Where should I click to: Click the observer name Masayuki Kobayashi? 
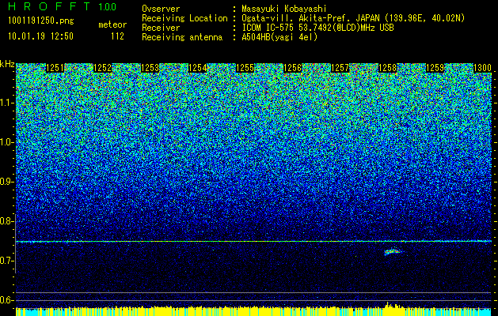pos(284,9)
